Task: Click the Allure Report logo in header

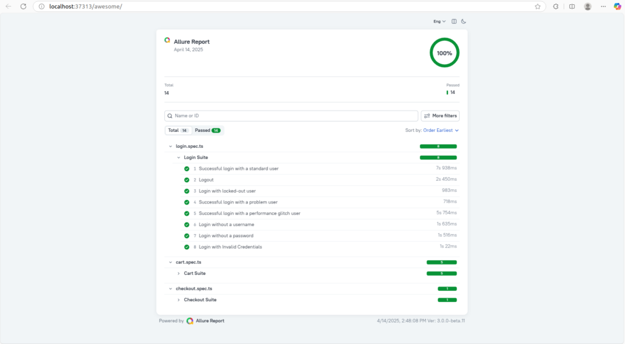Action: point(167,40)
